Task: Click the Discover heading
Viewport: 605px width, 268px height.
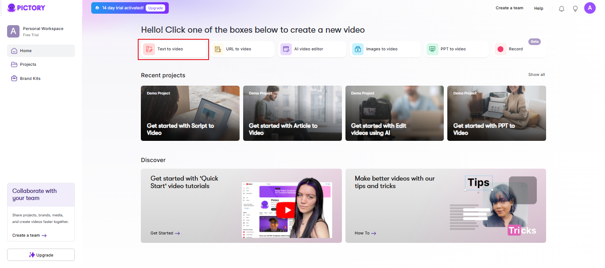Action: [x=153, y=160]
